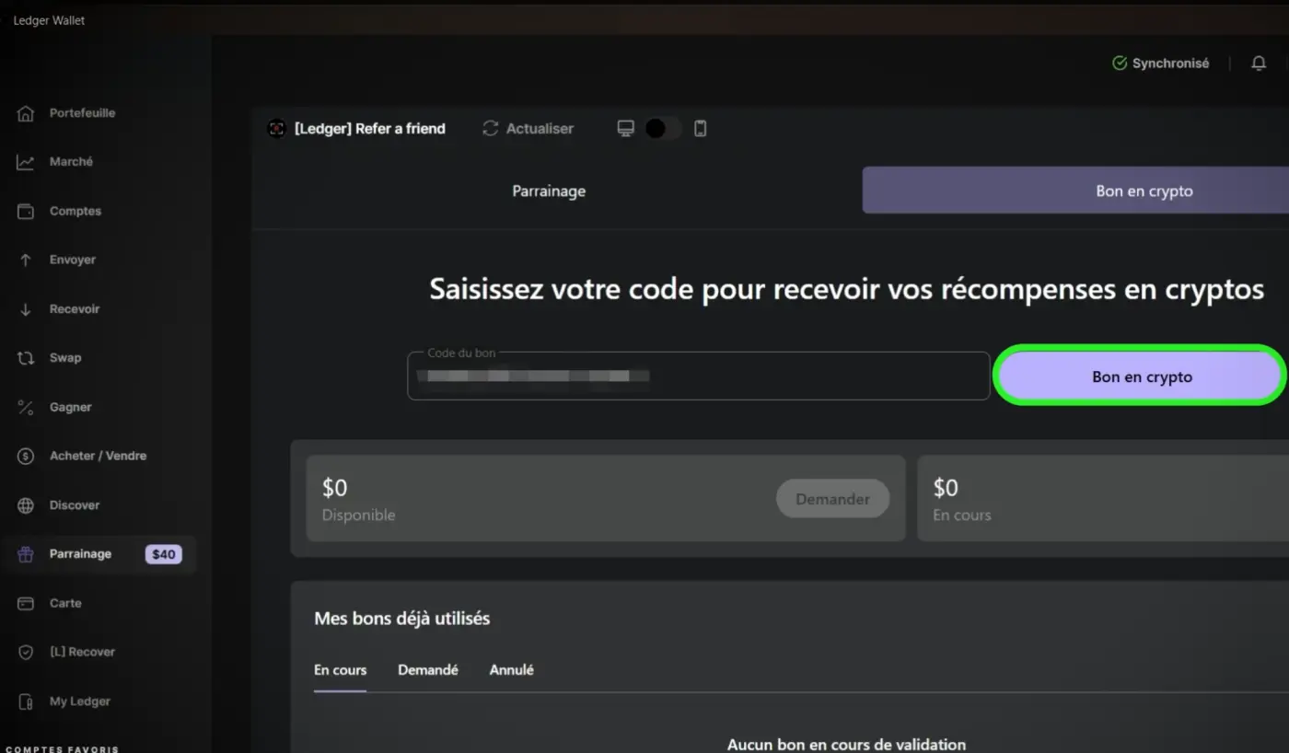Select the Swap icon in sidebar

pos(25,357)
